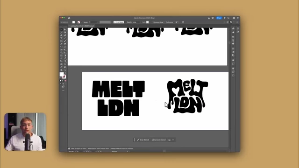Switch to Draw Normal mode
This screenshot has width=299, height=168.
[61, 84]
